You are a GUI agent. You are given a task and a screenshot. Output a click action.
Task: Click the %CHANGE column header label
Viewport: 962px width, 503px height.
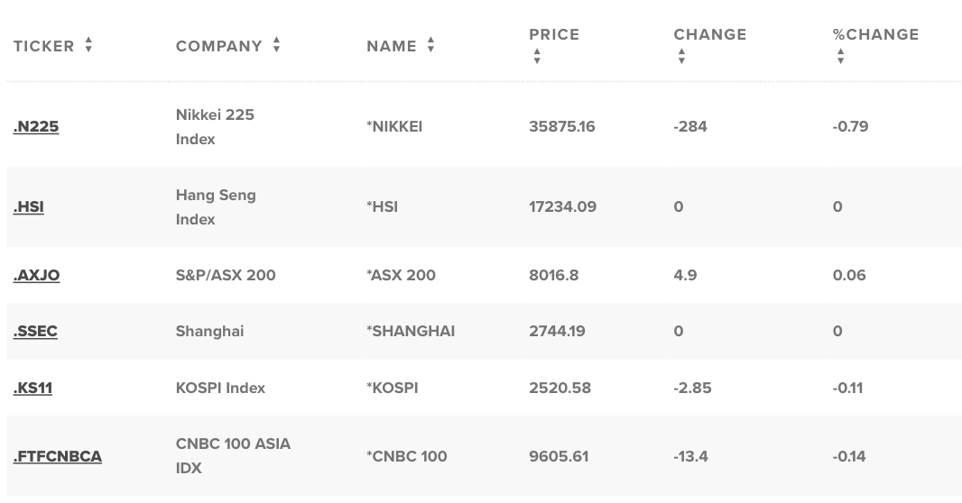875,34
